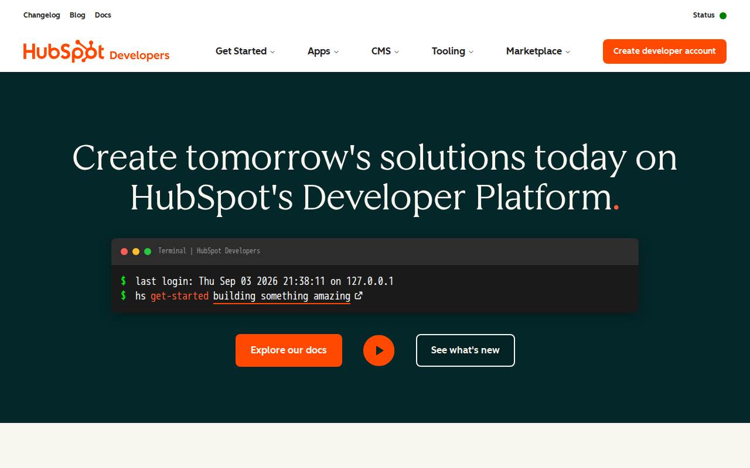Expand the Apps dropdown menu
The width and height of the screenshot is (750, 468).
pyautogui.click(x=323, y=51)
